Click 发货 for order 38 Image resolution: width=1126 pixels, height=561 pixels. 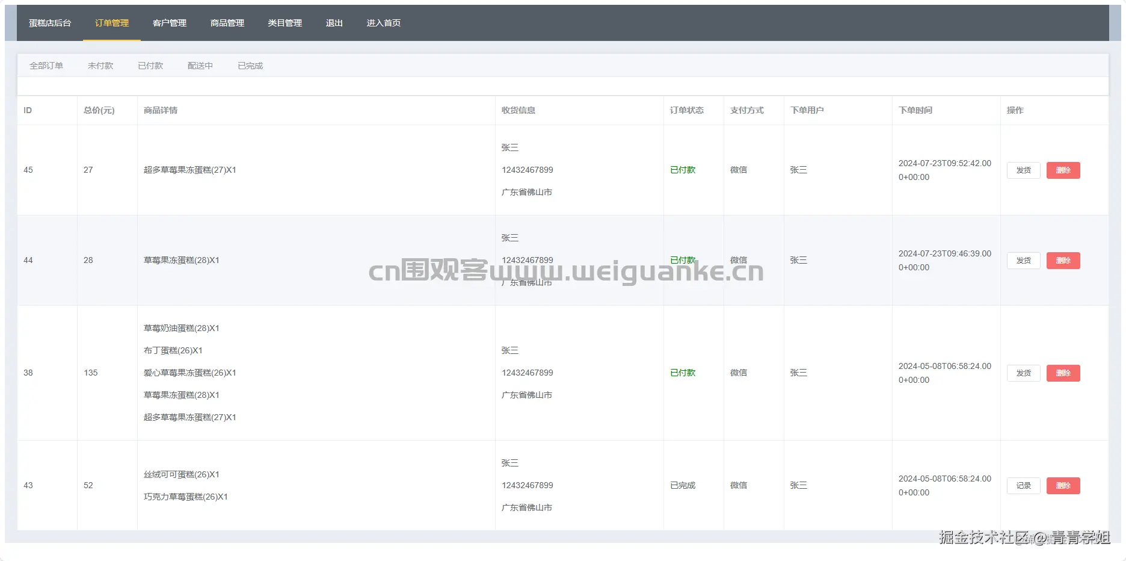click(x=1024, y=373)
